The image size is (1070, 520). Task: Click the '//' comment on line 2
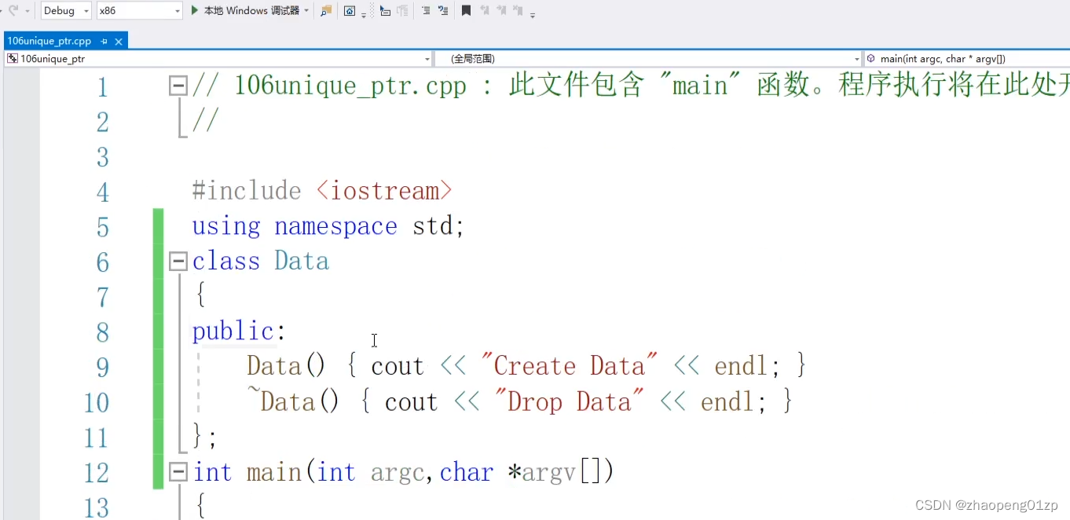point(205,121)
